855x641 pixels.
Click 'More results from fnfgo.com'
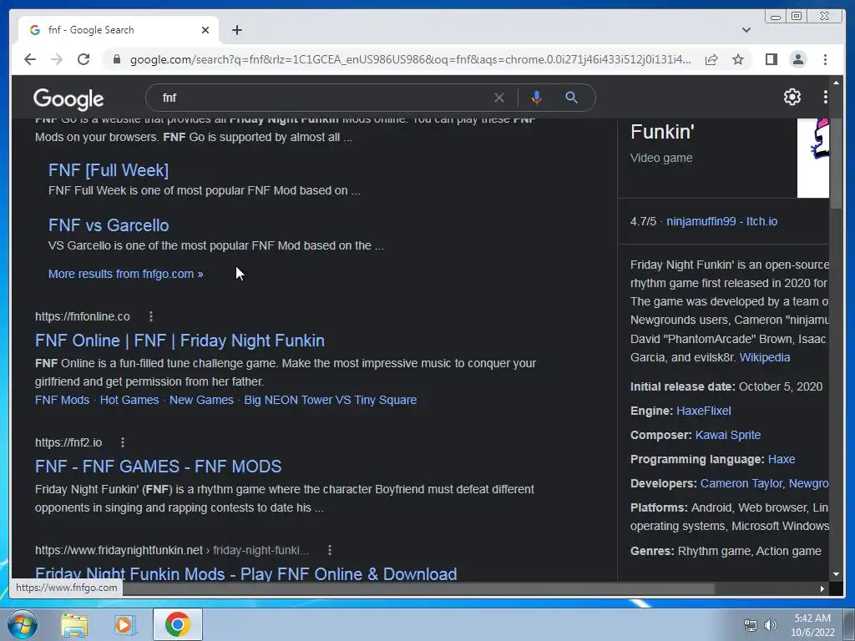point(125,274)
